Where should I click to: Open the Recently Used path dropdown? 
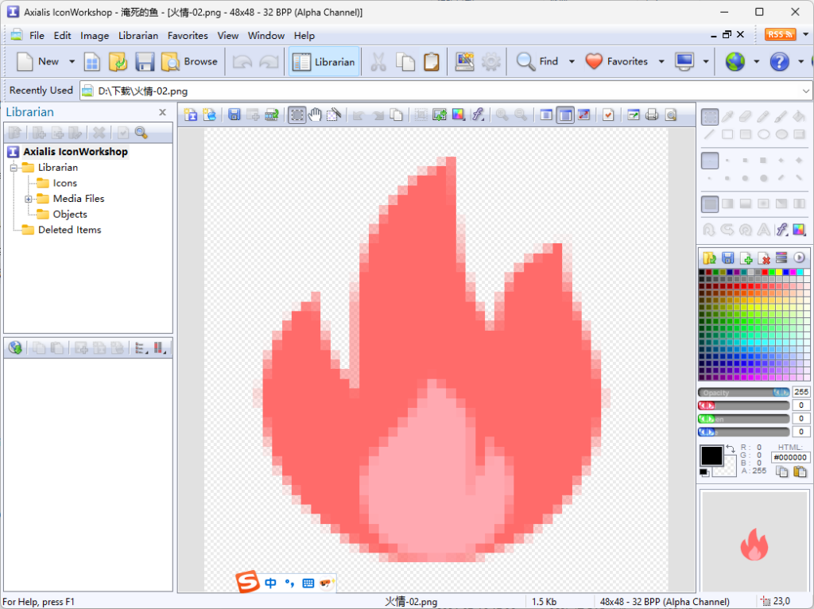(x=805, y=91)
